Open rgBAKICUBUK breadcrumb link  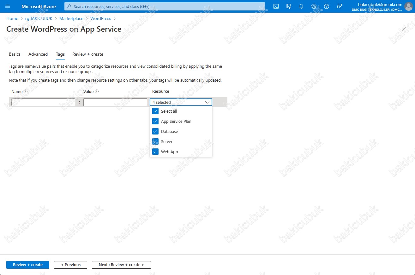click(x=39, y=18)
